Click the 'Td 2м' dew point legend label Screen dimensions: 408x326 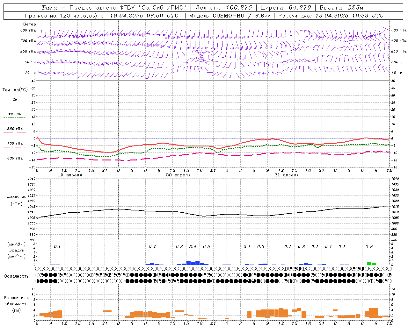coord(15,114)
